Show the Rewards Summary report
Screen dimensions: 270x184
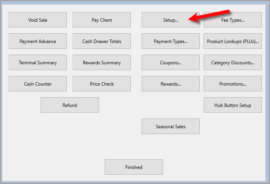click(102, 62)
